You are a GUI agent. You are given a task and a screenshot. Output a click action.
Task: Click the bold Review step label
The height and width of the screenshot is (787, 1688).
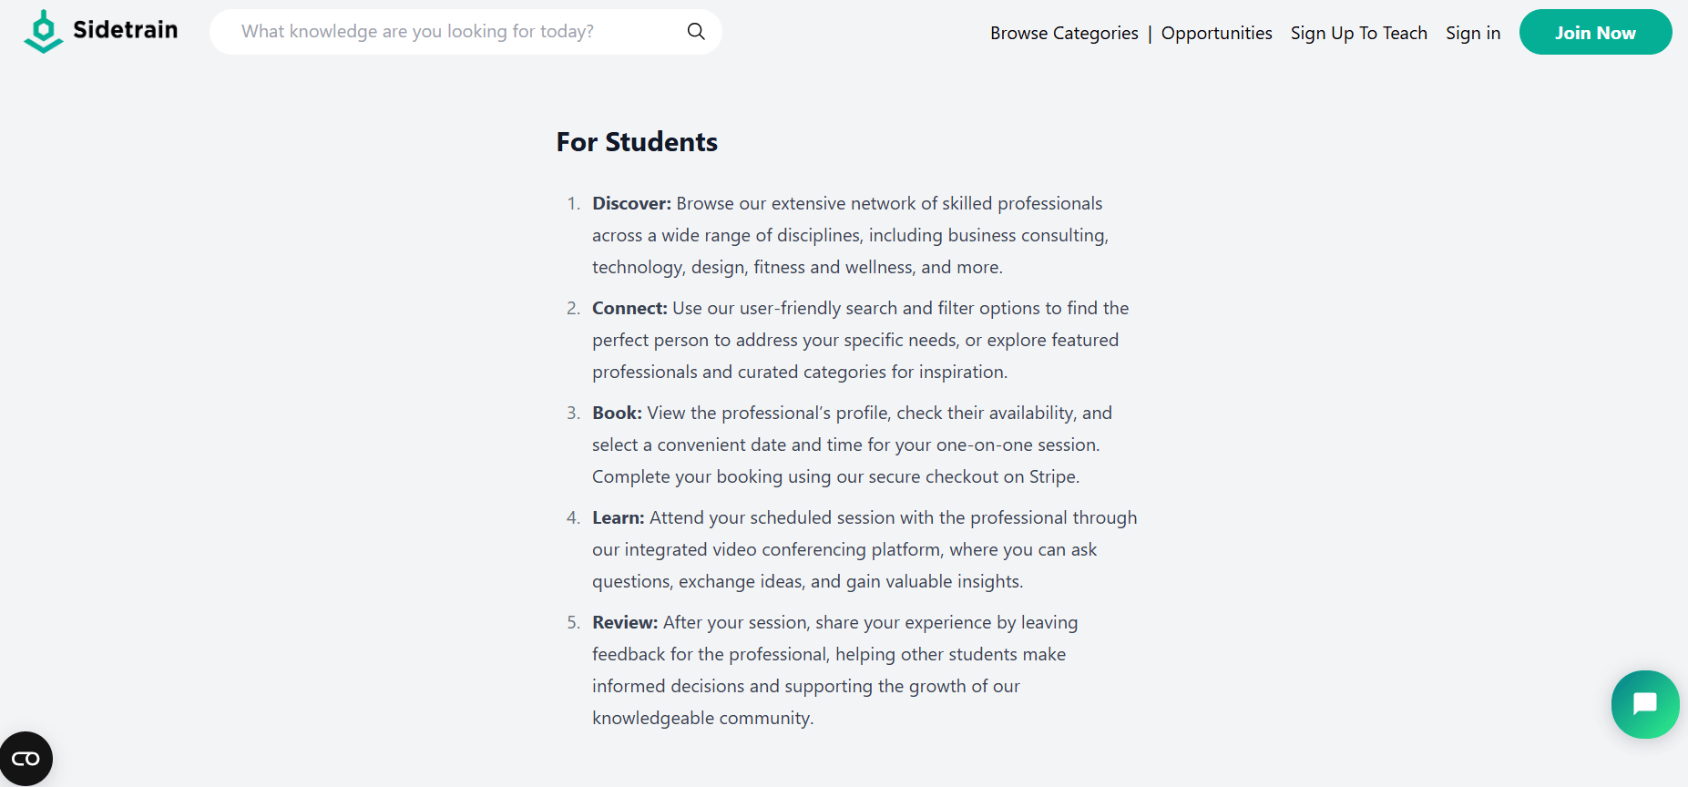point(625,622)
